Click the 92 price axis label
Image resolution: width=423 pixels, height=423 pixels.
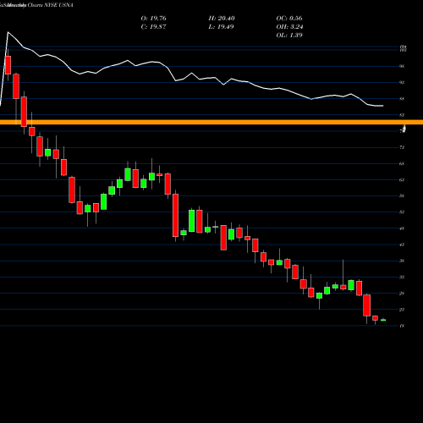click(x=402, y=82)
